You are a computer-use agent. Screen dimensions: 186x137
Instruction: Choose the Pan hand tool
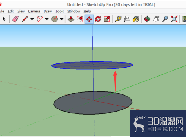pyautogui.click(x=156, y=19)
